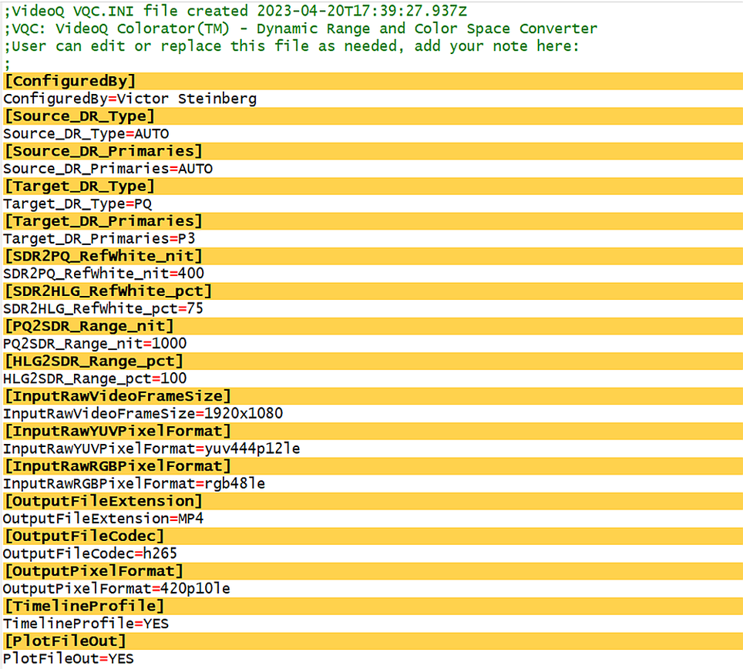Screen dimensions: 743x669
Task: Click the OutputPixelFormat=420p10le line
Action: (116, 589)
